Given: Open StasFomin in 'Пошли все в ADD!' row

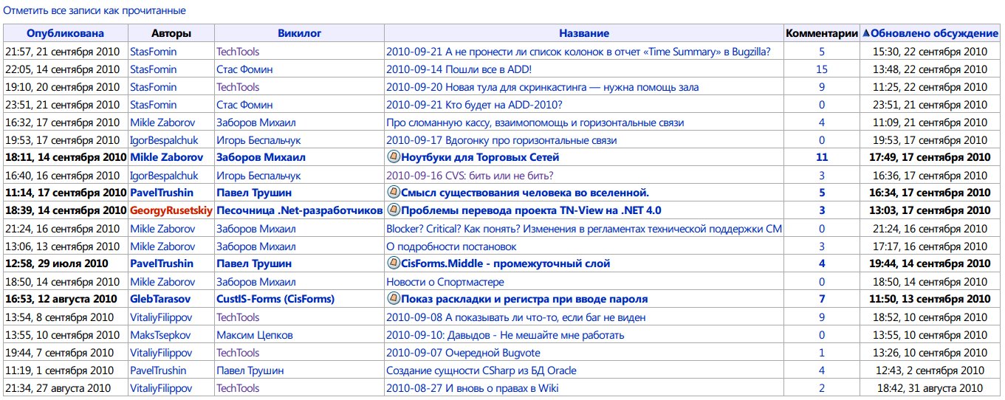Looking at the screenshot, I should click(154, 69).
